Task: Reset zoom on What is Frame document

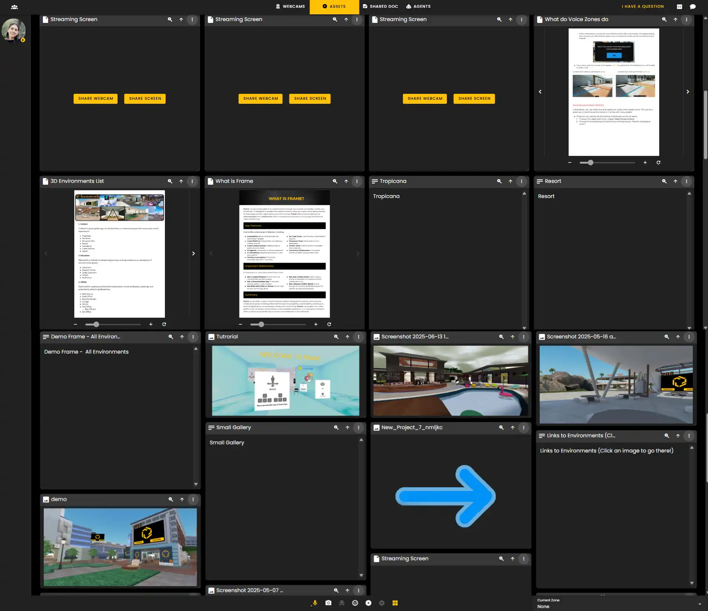Action: click(x=329, y=324)
